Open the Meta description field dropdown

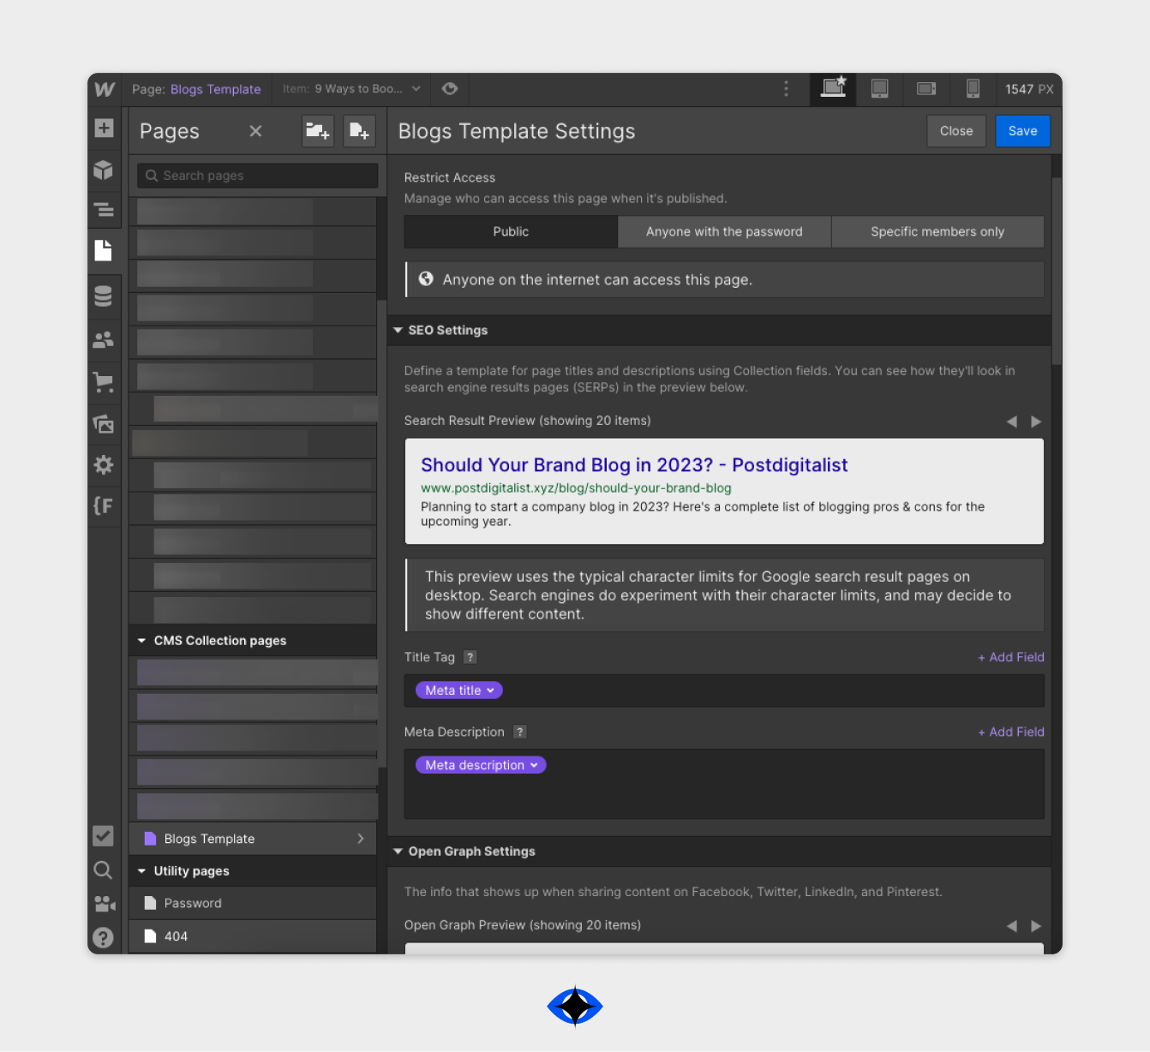(481, 765)
